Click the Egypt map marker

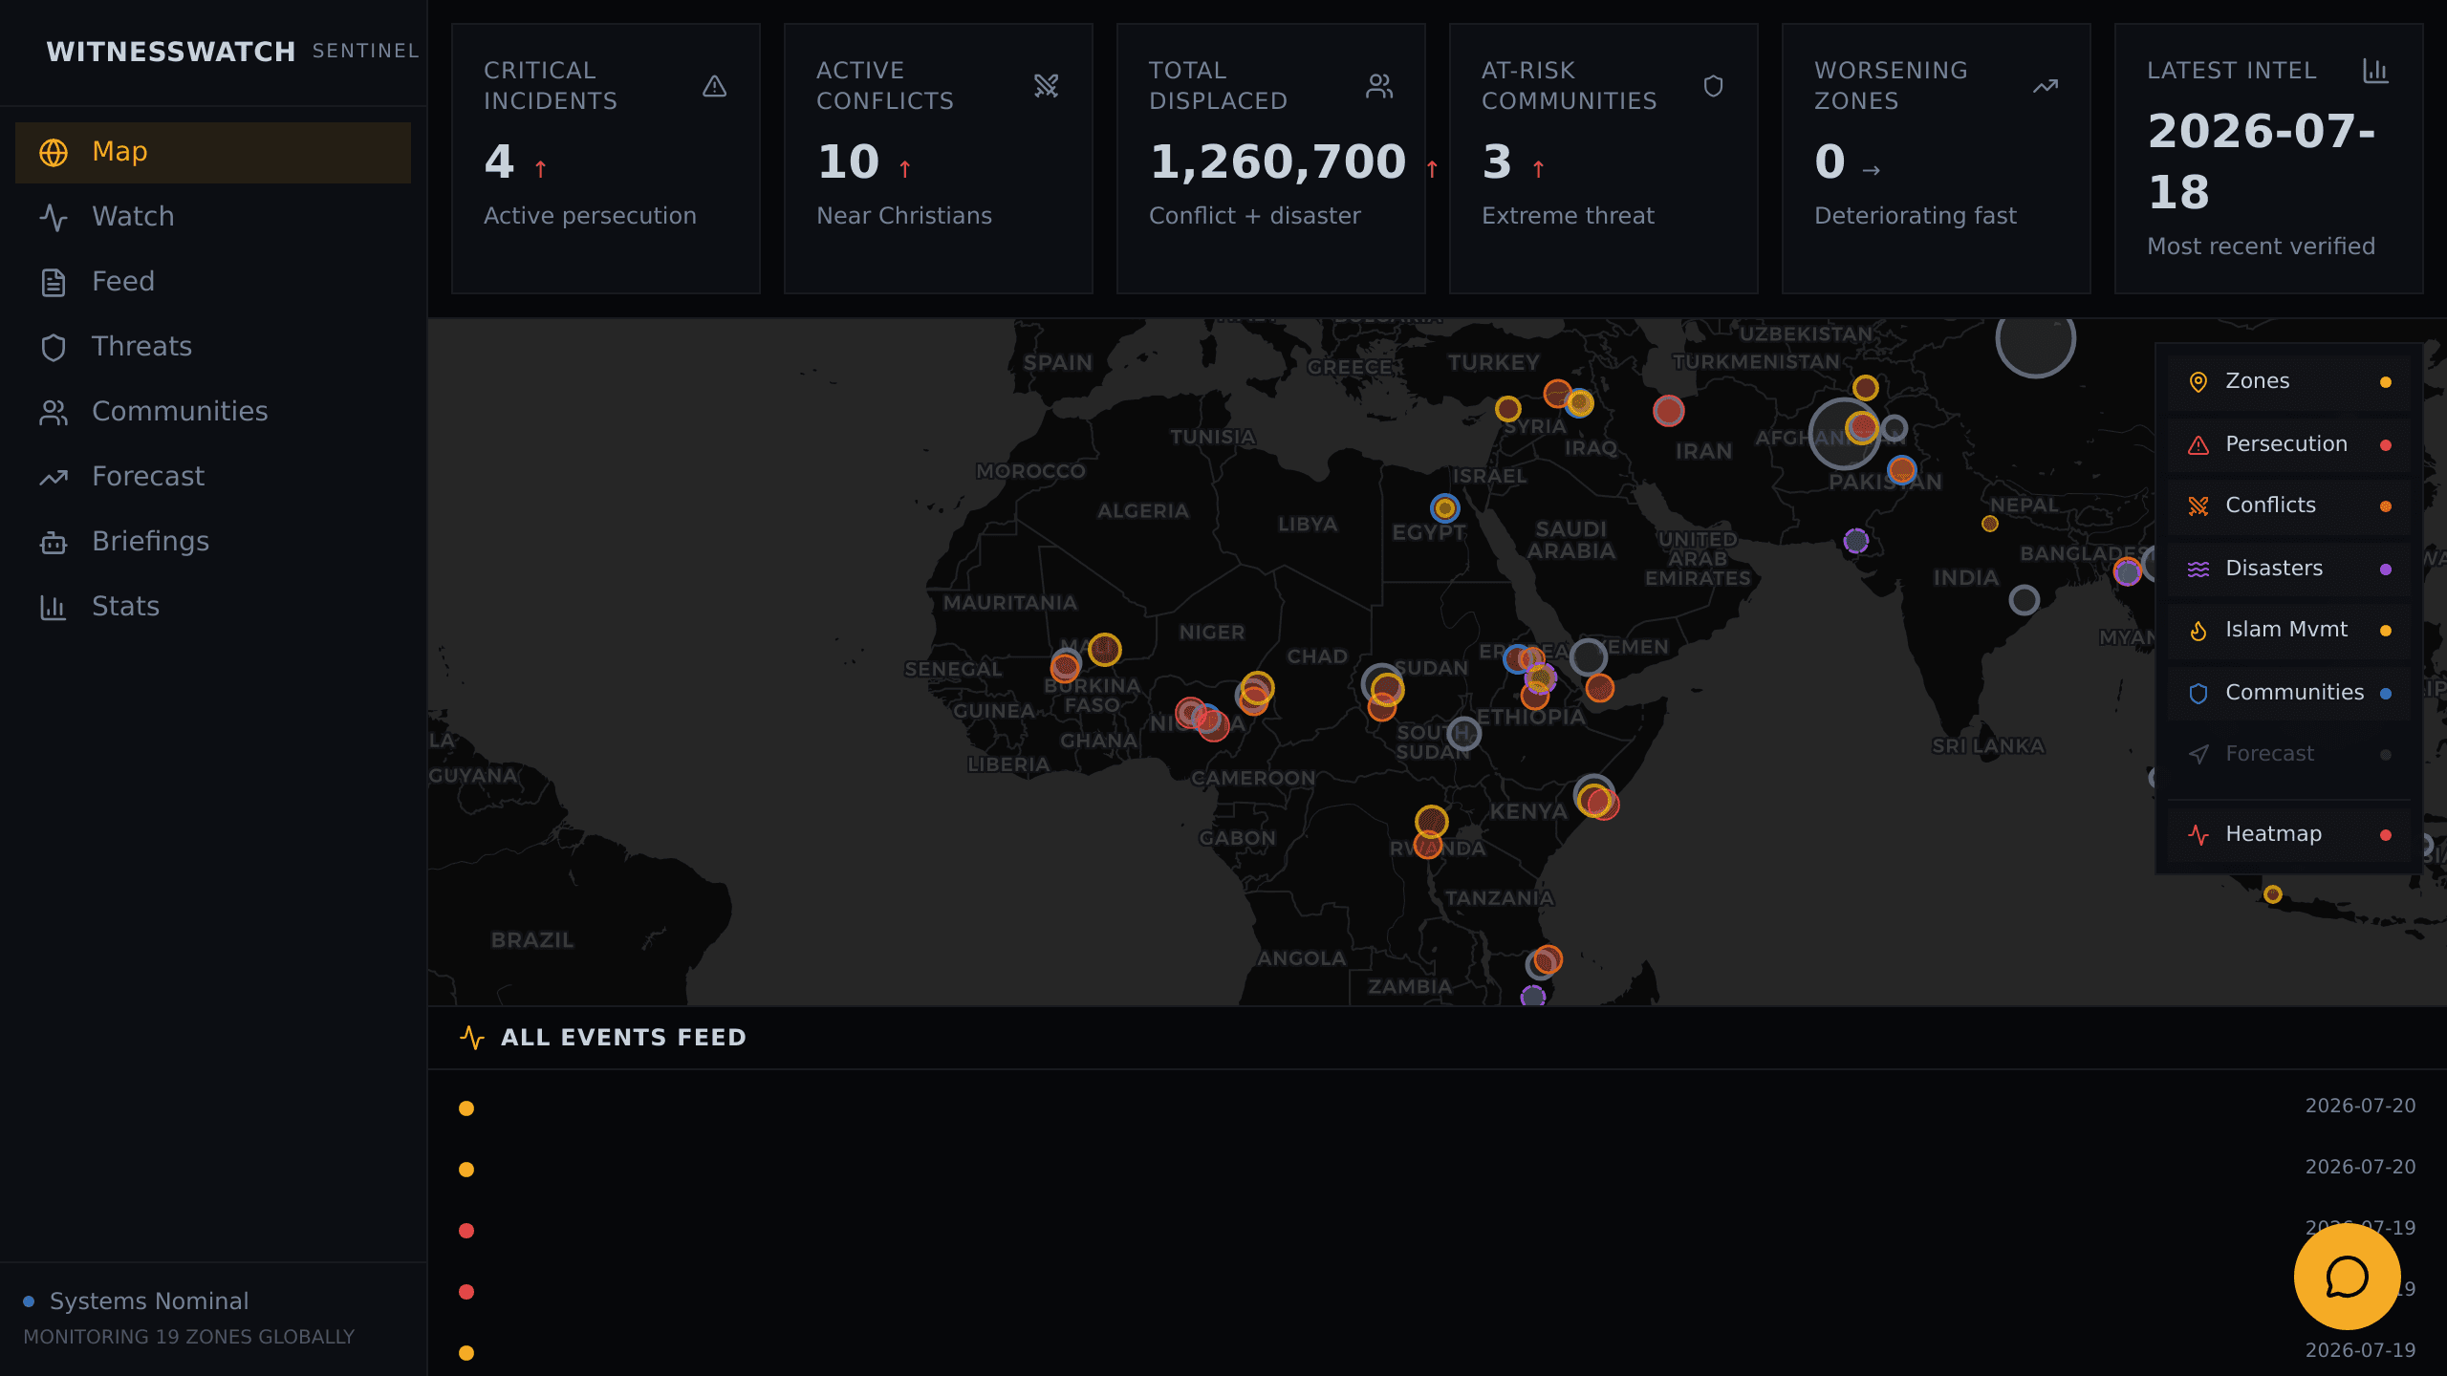tap(1445, 508)
